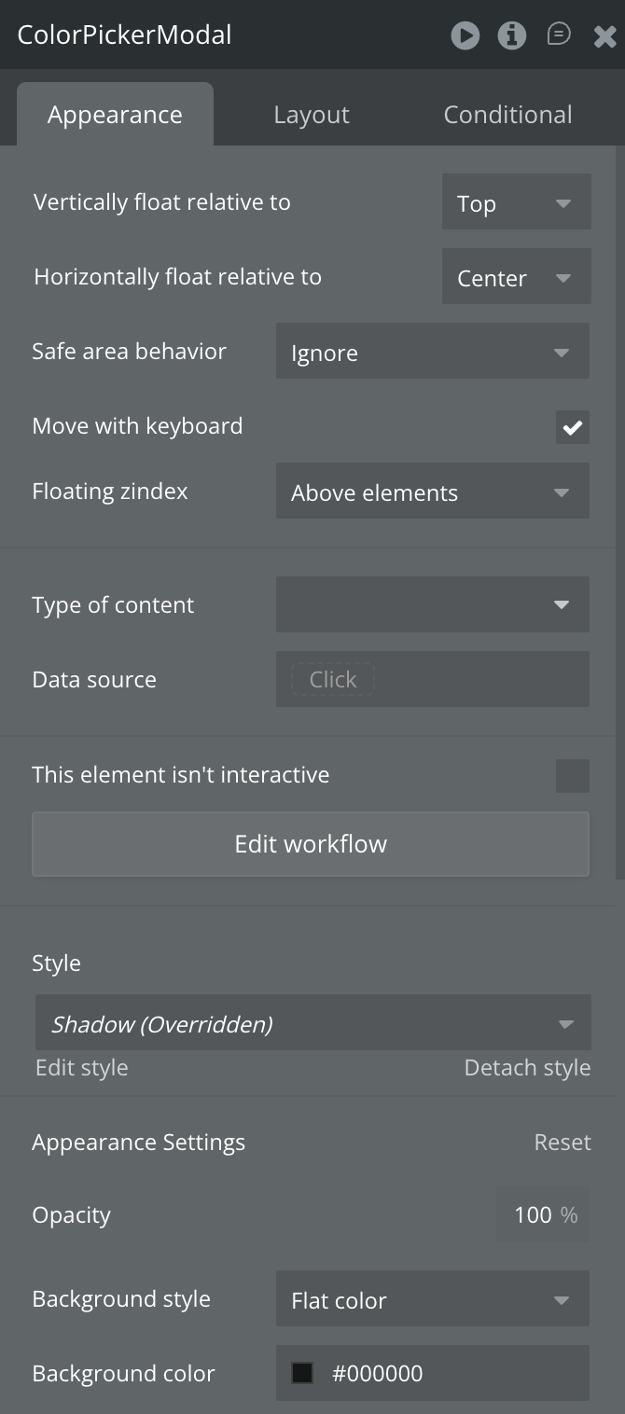Open the comments speech bubble icon
The image size is (625, 1414).
pos(559,35)
